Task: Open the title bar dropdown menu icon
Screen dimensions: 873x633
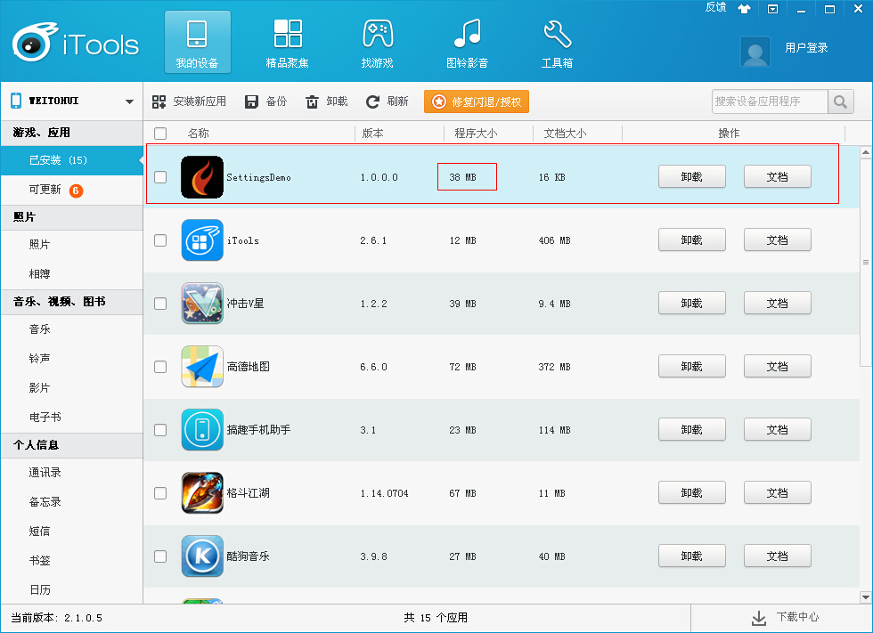Action: pos(773,9)
